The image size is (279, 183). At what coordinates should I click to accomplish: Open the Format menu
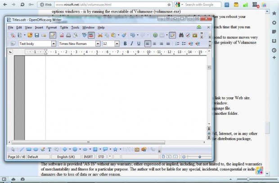tap(51, 27)
